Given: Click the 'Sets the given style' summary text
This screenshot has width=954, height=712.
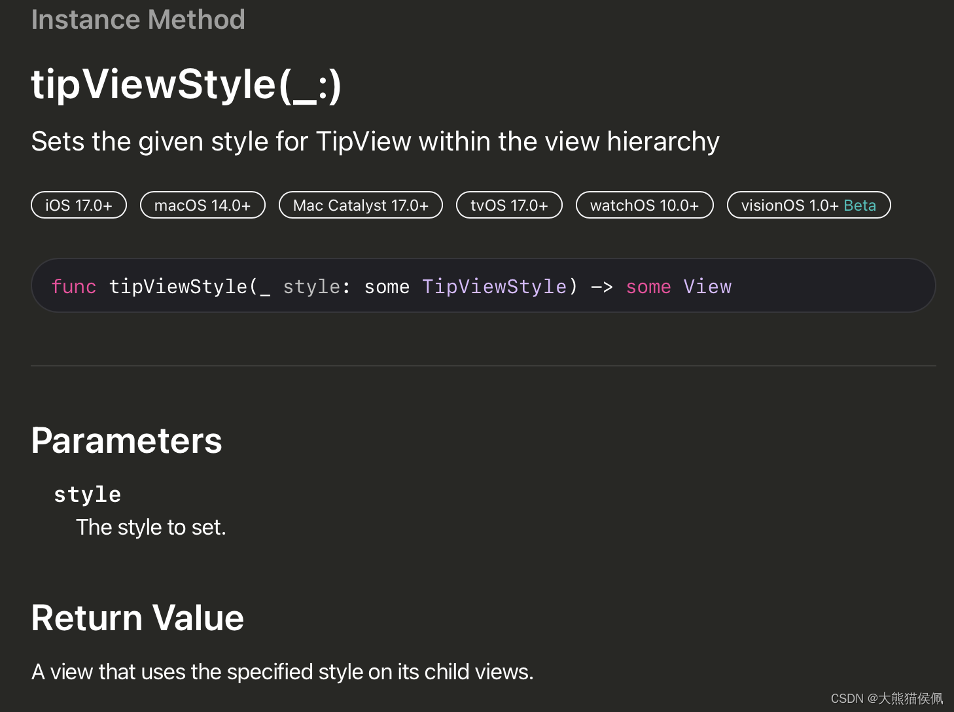Looking at the screenshot, I should click(376, 142).
